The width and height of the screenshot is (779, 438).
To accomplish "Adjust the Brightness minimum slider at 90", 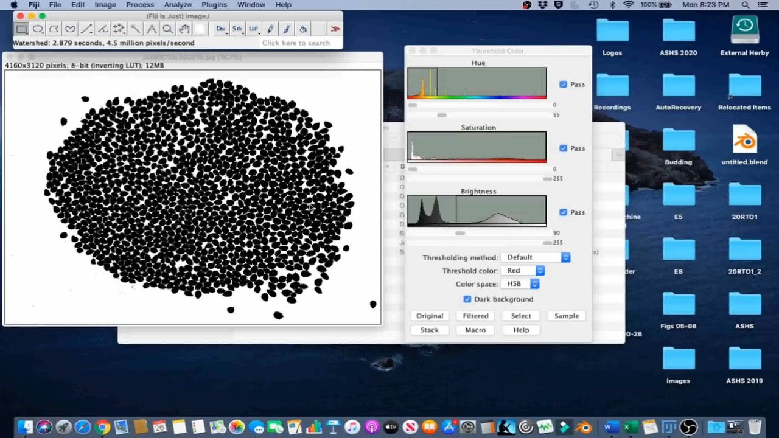I will pos(460,233).
